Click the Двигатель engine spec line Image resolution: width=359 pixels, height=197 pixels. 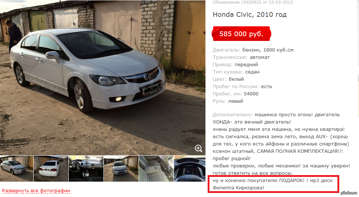tap(253, 50)
